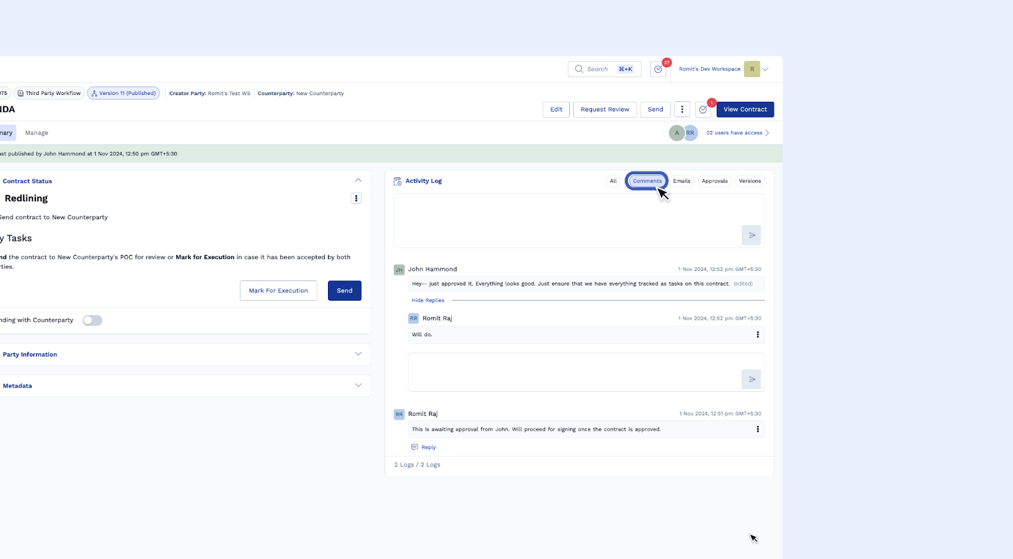Image resolution: width=1013 pixels, height=559 pixels.
Task: Click the Mark For Execution button
Action: tap(278, 291)
